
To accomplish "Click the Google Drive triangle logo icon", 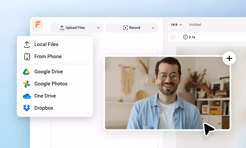I will 26,72.
